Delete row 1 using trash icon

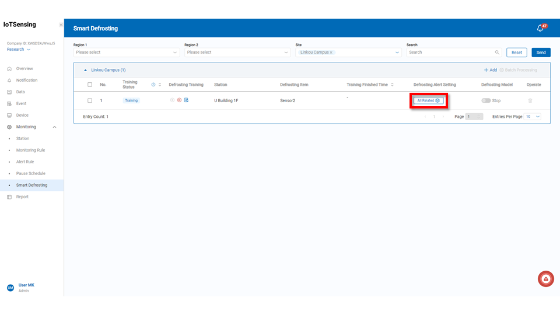[530, 100]
